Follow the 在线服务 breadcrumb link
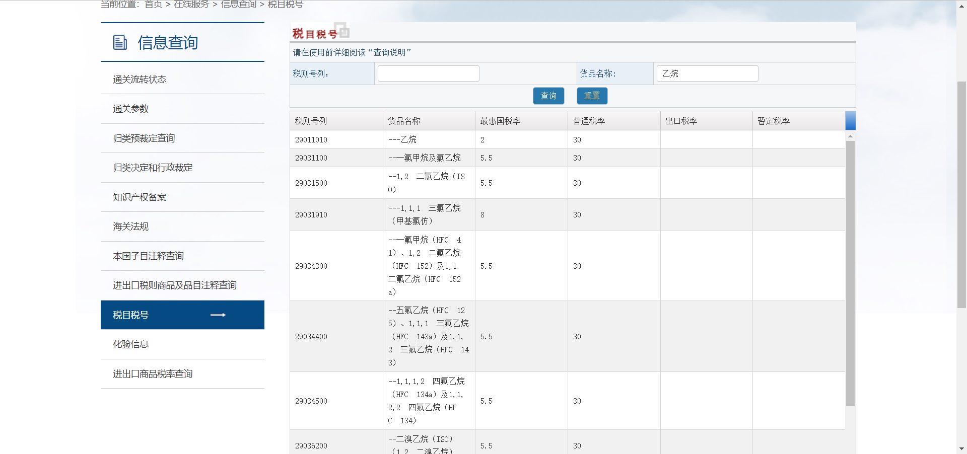Image resolution: width=967 pixels, height=454 pixels. pos(191,5)
